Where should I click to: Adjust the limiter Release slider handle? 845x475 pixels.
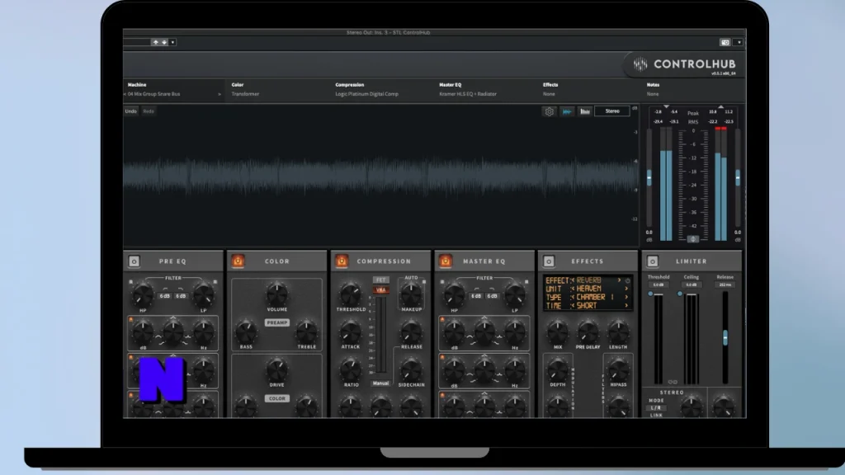pyautogui.click(x=725, y=337)
